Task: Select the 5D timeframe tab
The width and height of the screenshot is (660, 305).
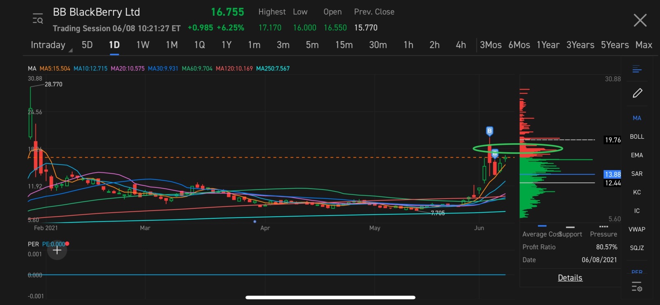Action: (x=87, y=45)
